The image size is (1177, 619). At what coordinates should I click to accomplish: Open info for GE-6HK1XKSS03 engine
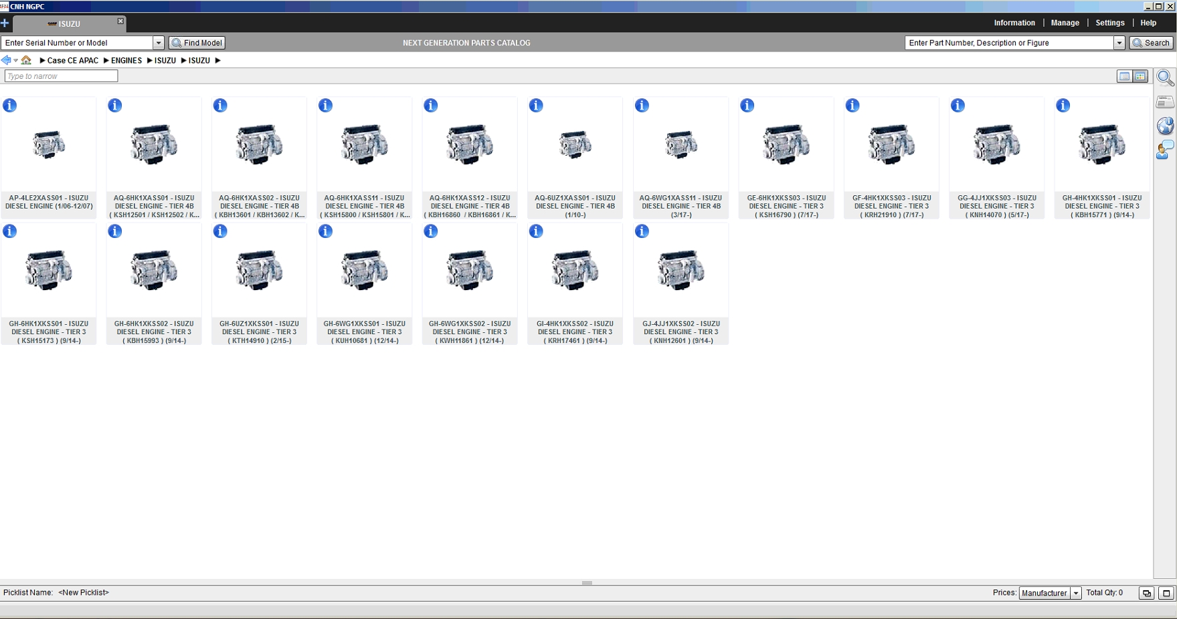click(747, 106)
